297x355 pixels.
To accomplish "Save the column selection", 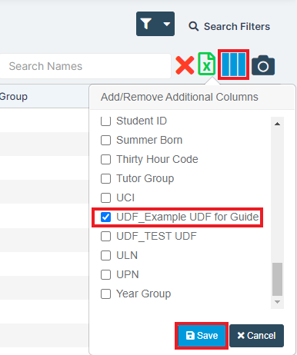I will click(202, 336).
